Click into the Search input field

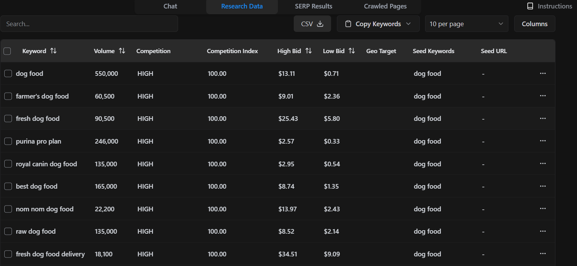pyautogui.click(x=89, y=24)
